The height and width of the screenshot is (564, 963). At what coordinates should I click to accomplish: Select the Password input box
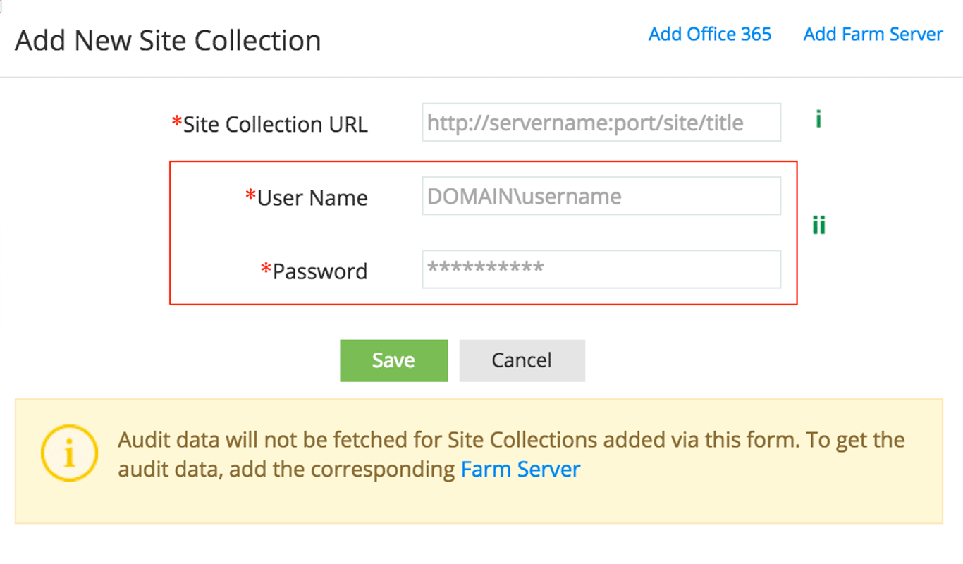601,269
